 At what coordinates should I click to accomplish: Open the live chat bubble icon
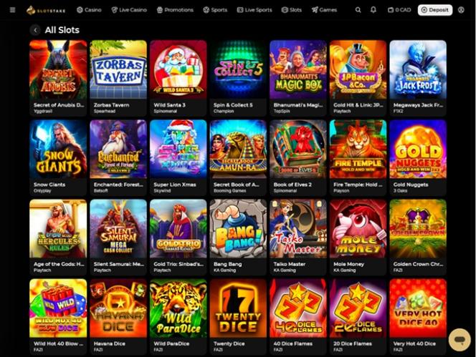pos(460,339)
